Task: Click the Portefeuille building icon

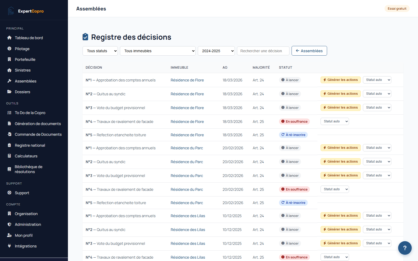Action: pyautogui.click(x=9, y=59)
